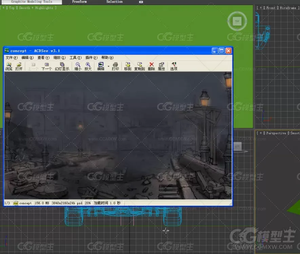This screenshot has height=254, width=300.
Task: Maximize the ACDSee concept window
Action: [x=222, y=51]
